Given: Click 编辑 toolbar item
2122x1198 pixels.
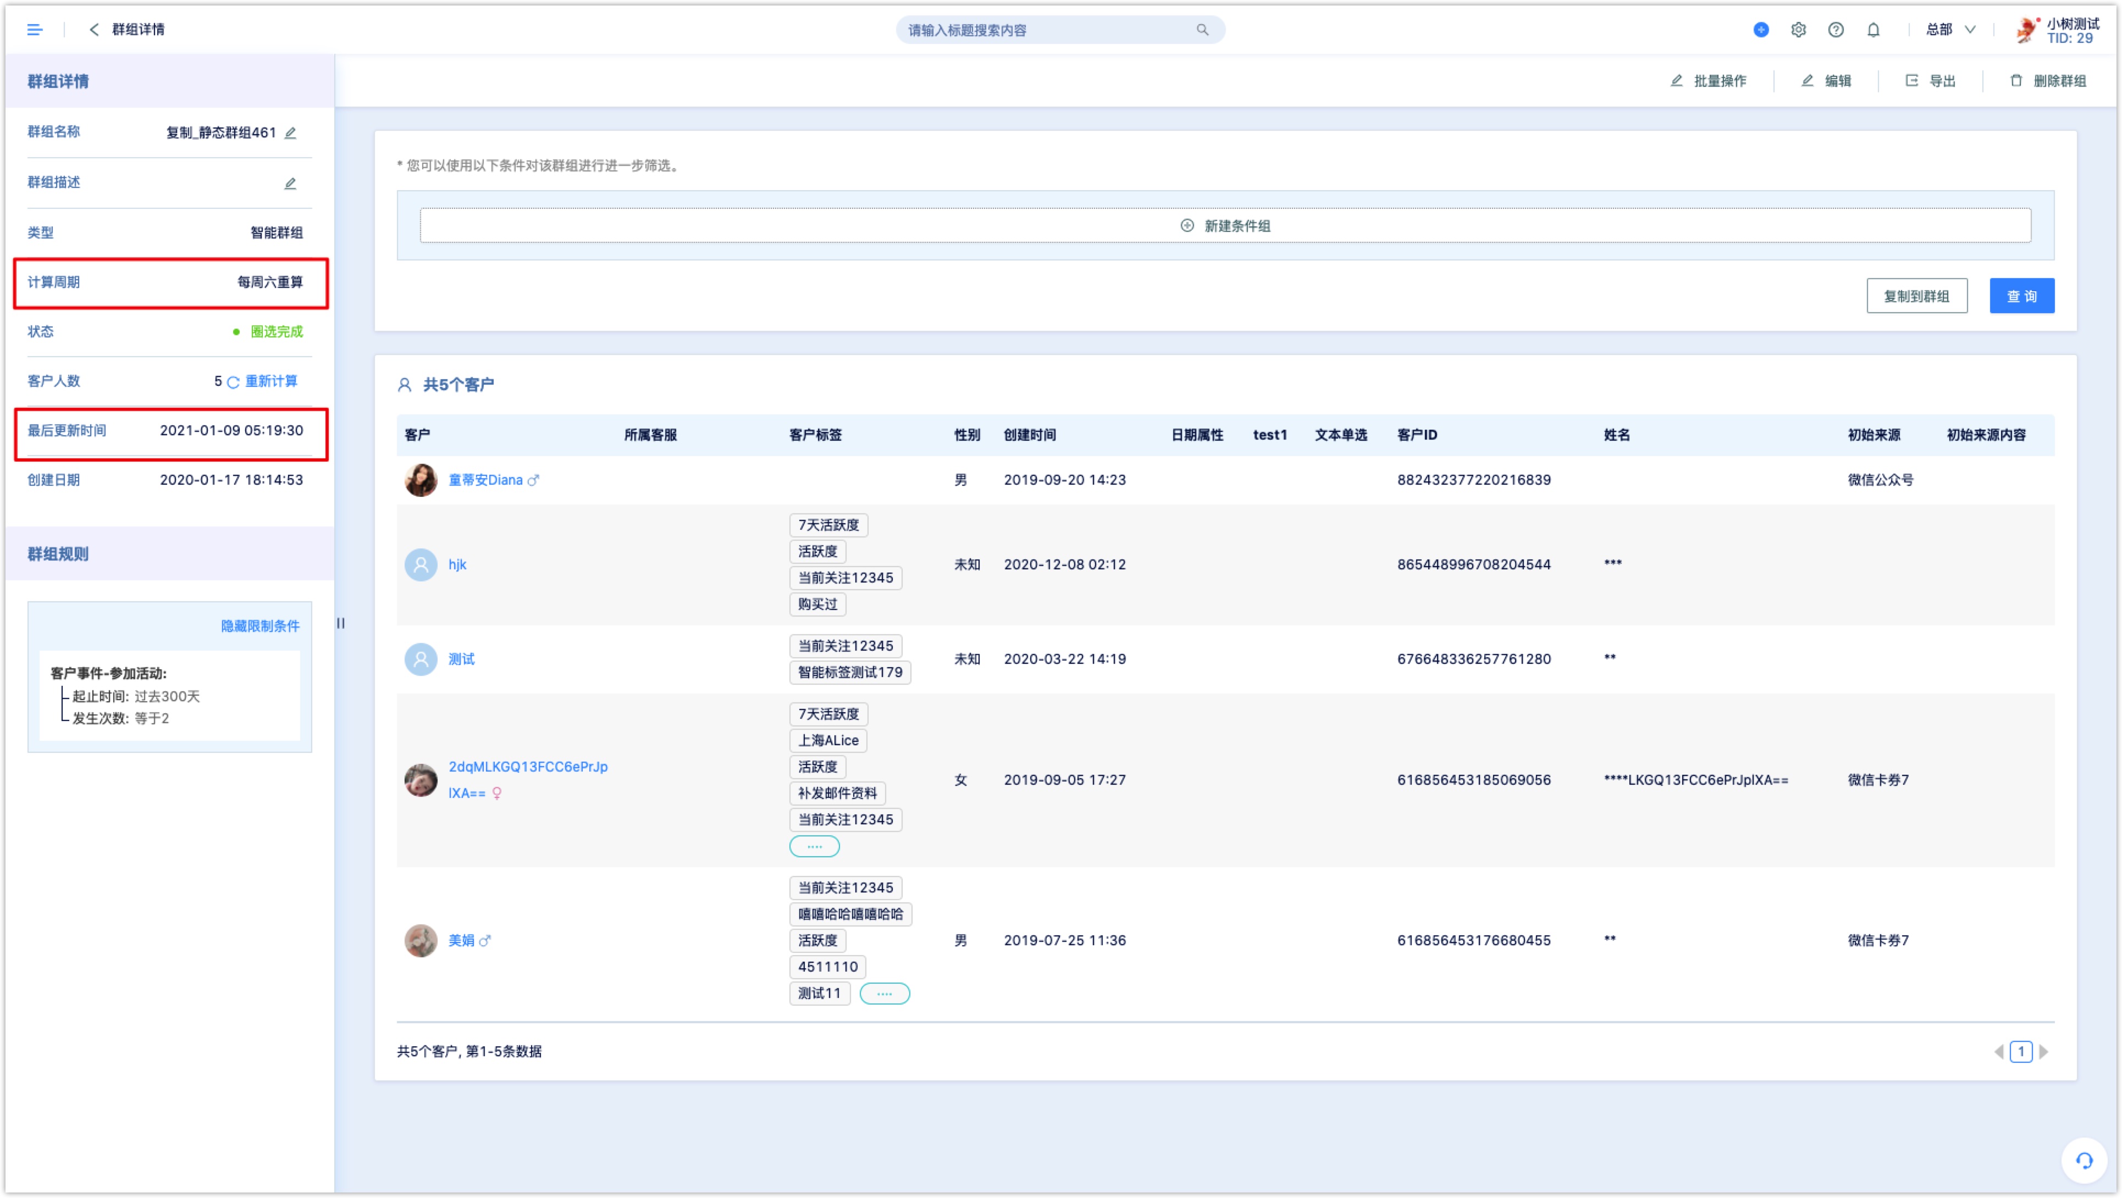Looking at the screenshot, I should click(1826, 81).
